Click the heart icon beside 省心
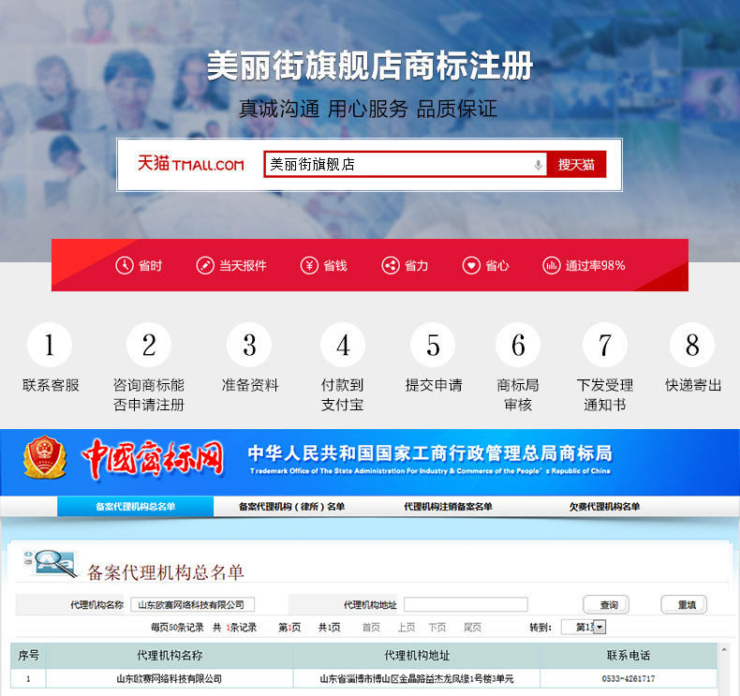 point(471,265)
